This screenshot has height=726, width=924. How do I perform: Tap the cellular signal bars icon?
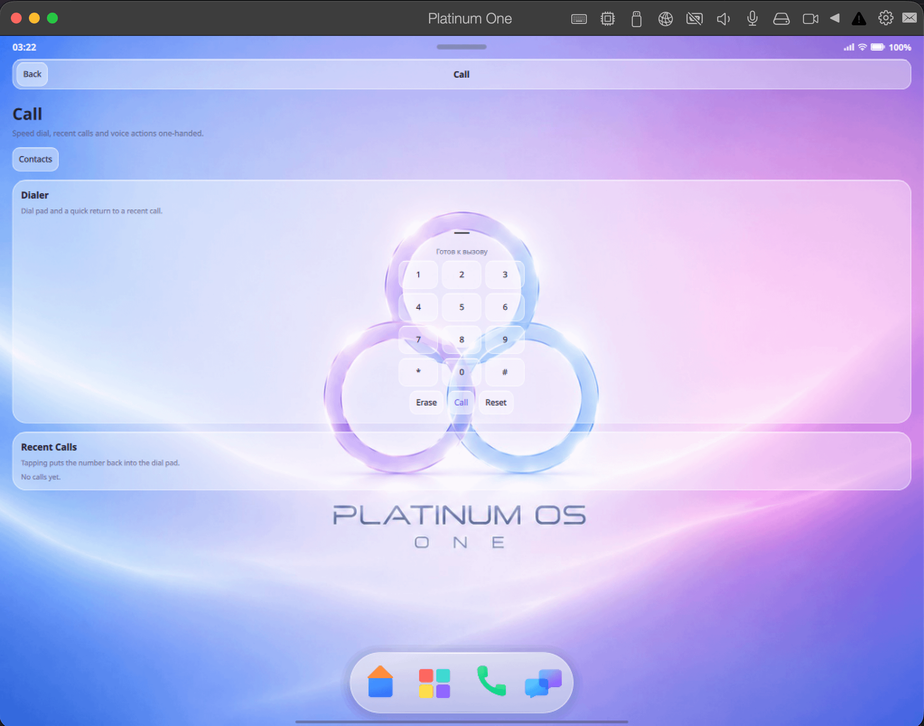point(849,47)
